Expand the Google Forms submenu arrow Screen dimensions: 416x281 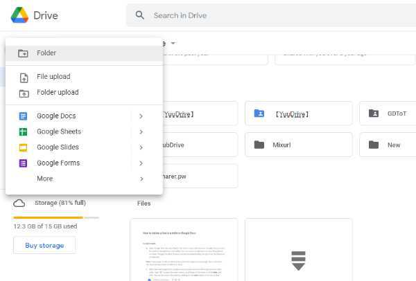pyautogui.click(x=141, y=163)
